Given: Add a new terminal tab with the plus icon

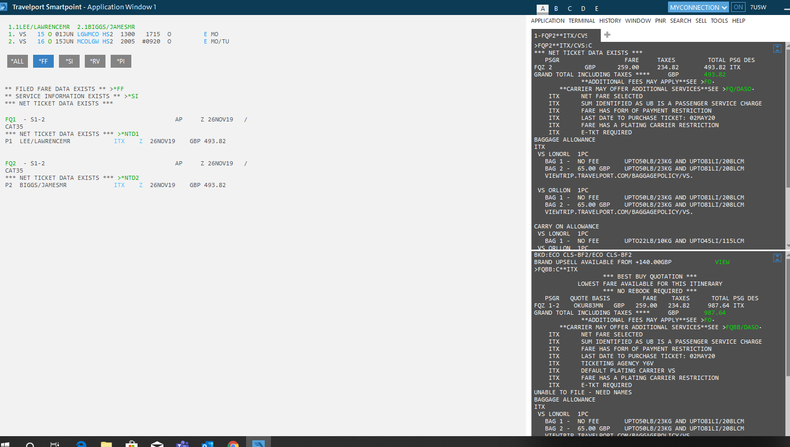Looking at the screenshot, I should tap(607, 35).
